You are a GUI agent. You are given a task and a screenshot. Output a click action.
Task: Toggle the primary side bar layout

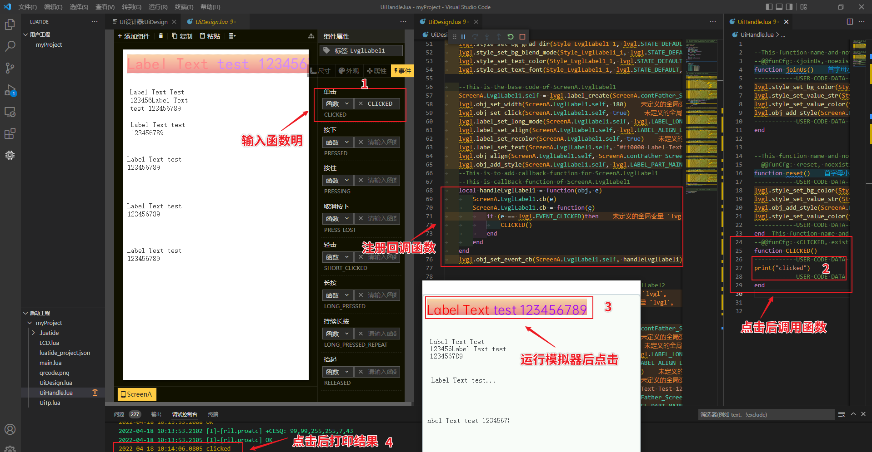(769, 7)
